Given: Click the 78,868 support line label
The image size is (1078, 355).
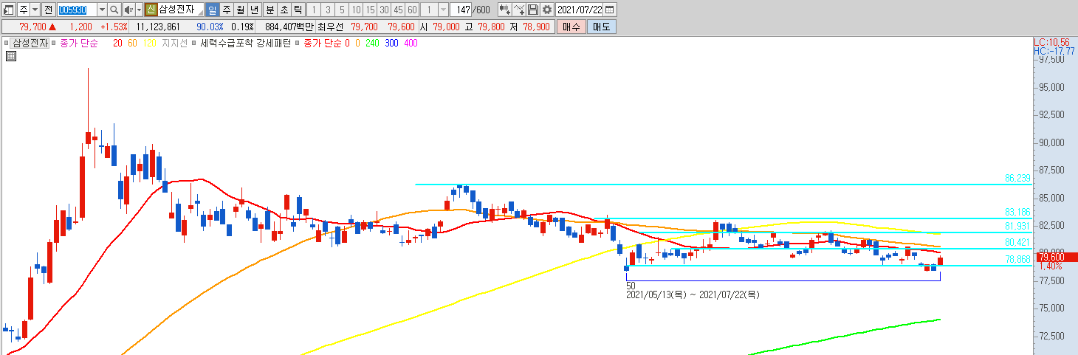Looking at the screenshot, I should (1017, 260).
